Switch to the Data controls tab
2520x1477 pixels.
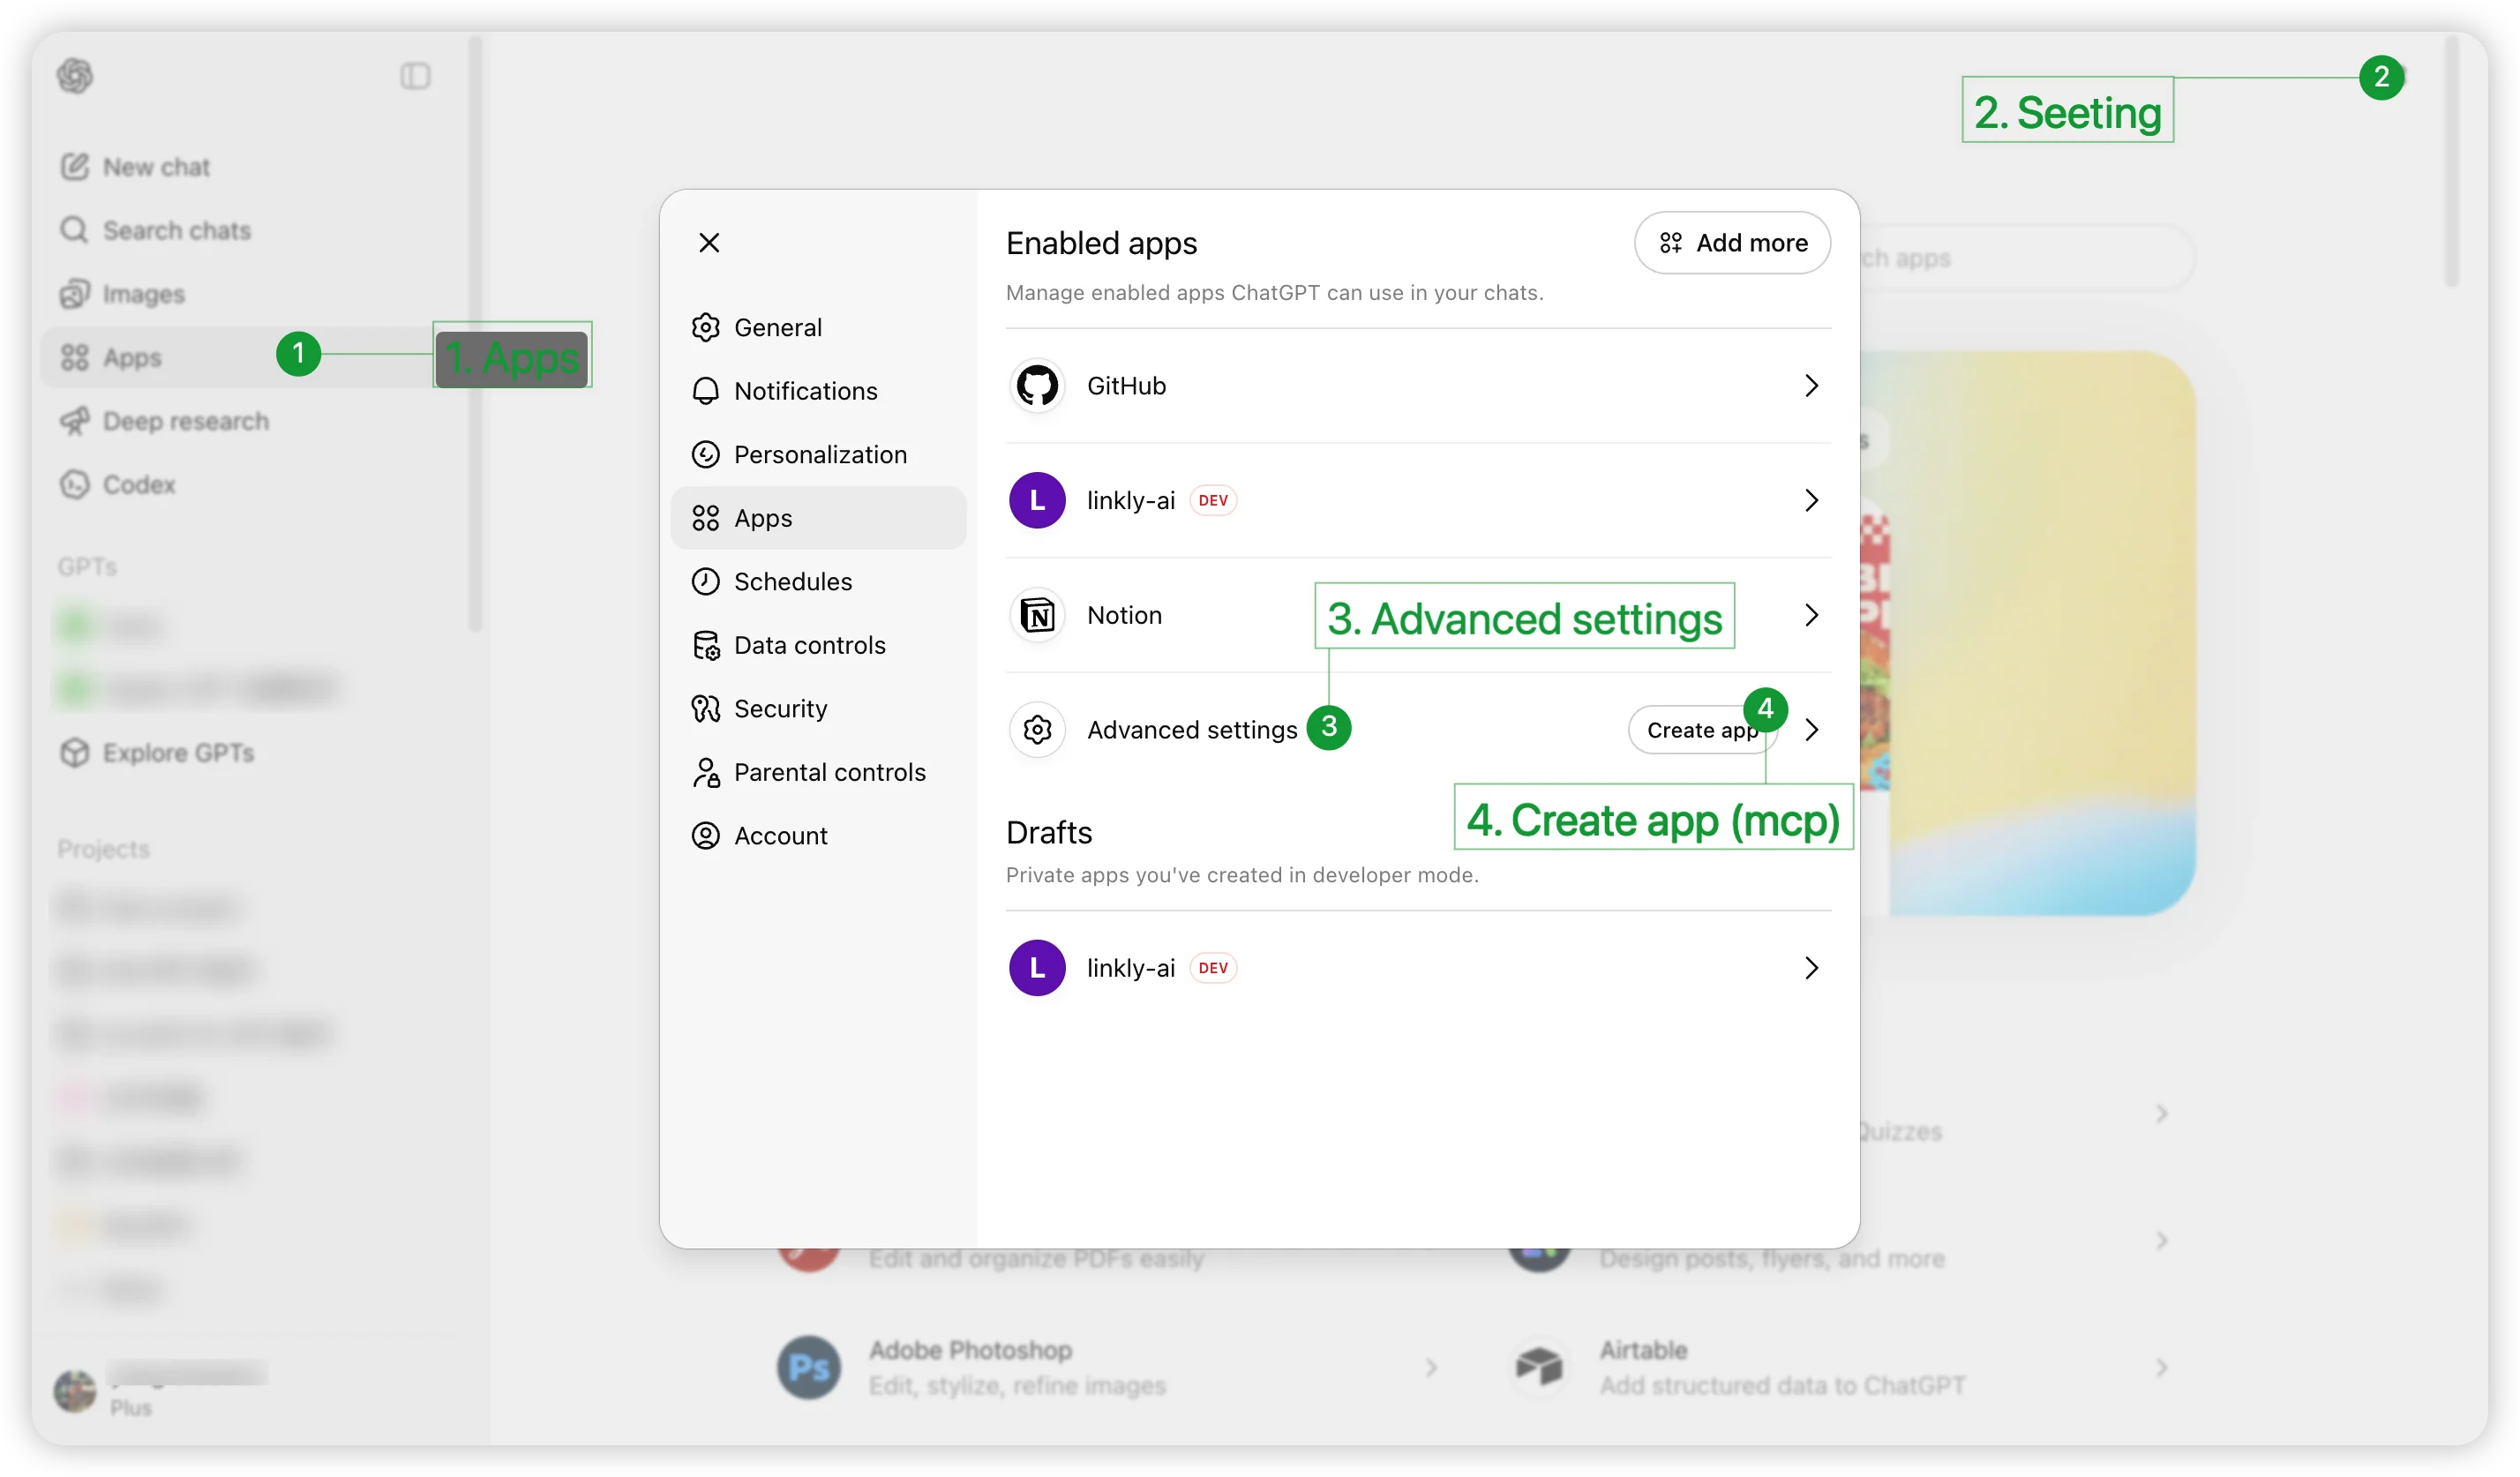click(x=809, y=645)
